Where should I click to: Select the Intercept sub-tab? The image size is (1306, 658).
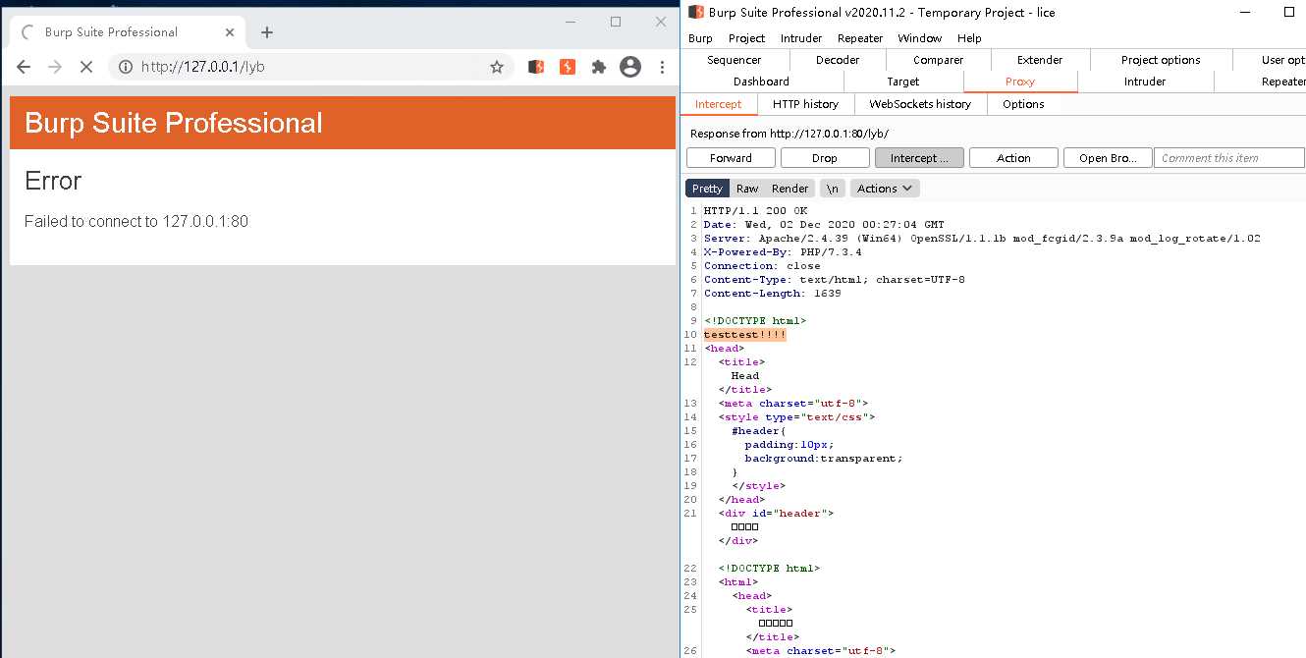(x=719, y=104)
